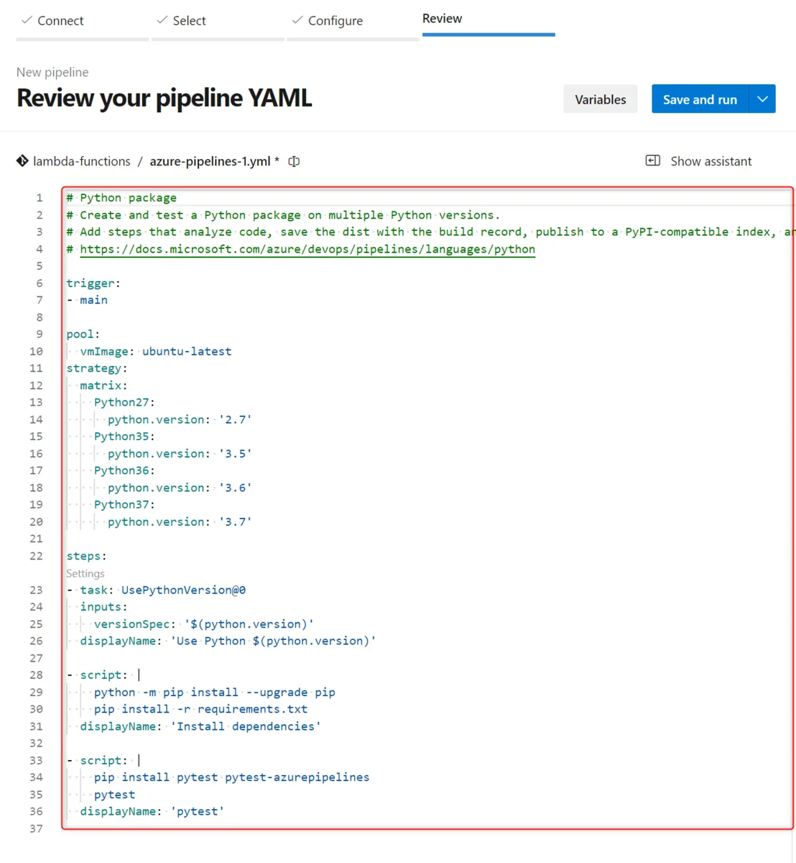Image resolution: width=796 pixels, height=863 pixels.
Task: Click the rename icon beside azure-pipelines-1.yml
Action: [294, 161]
